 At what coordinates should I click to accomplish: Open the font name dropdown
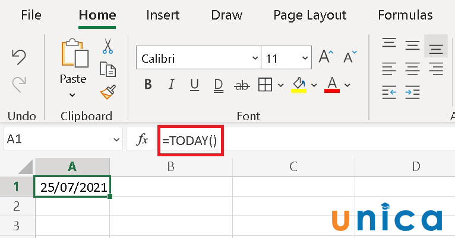pyautogui.click(x=254, y=59)
